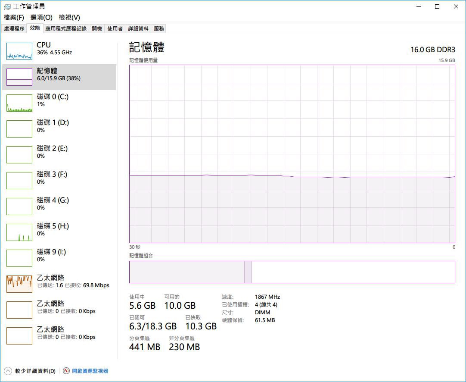The width and height of the screenshot is (466, 382).
Task: Select the 磁碟 0 (C:) label
Action: coord(53,97)
